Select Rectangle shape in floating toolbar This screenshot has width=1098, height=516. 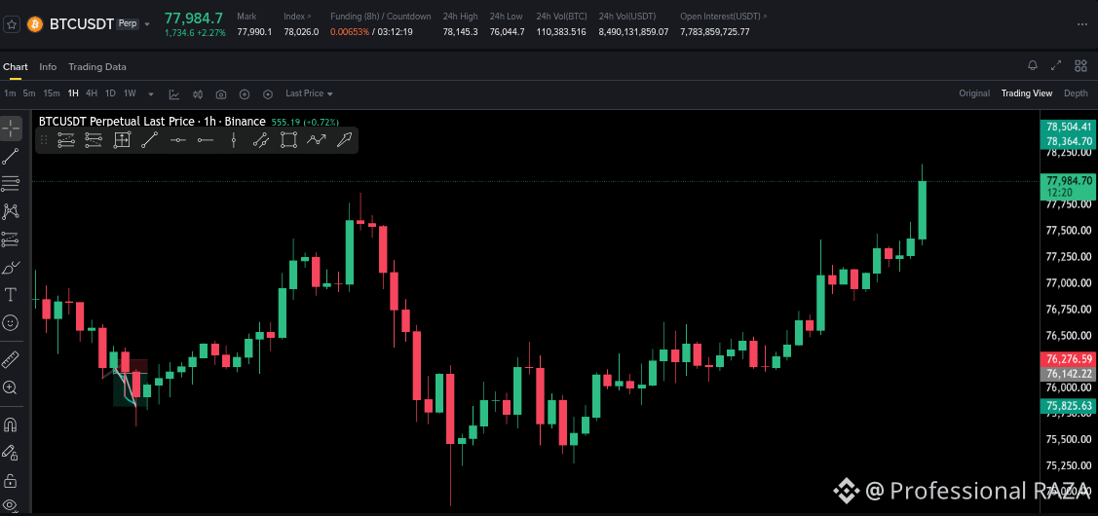288,140
